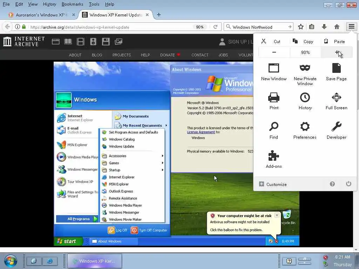Screen dimensions: 359x269
Task: Submit search with the arrow in search box
Action: tap(290, 27)
